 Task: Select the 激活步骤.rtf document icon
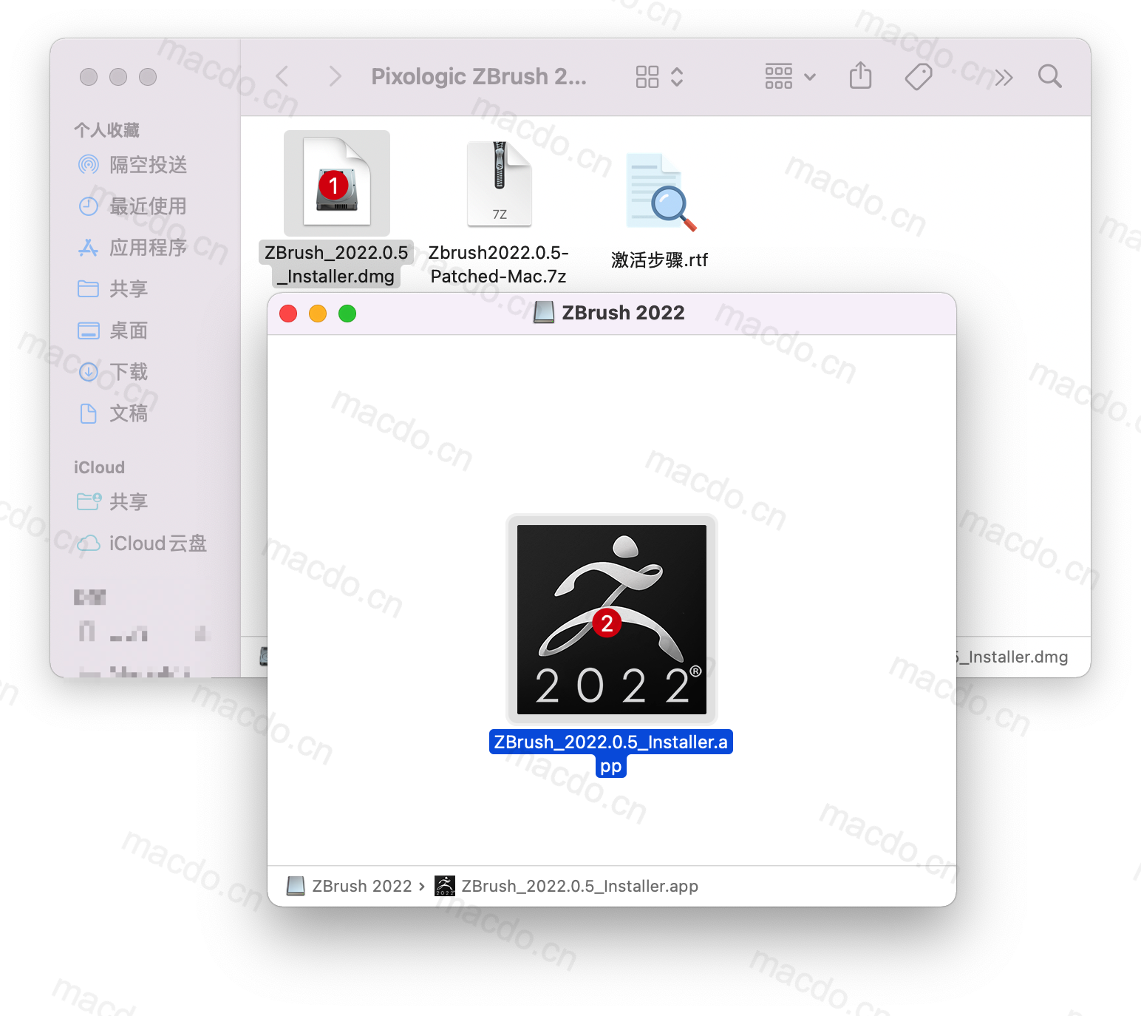[x=660, y=192]
